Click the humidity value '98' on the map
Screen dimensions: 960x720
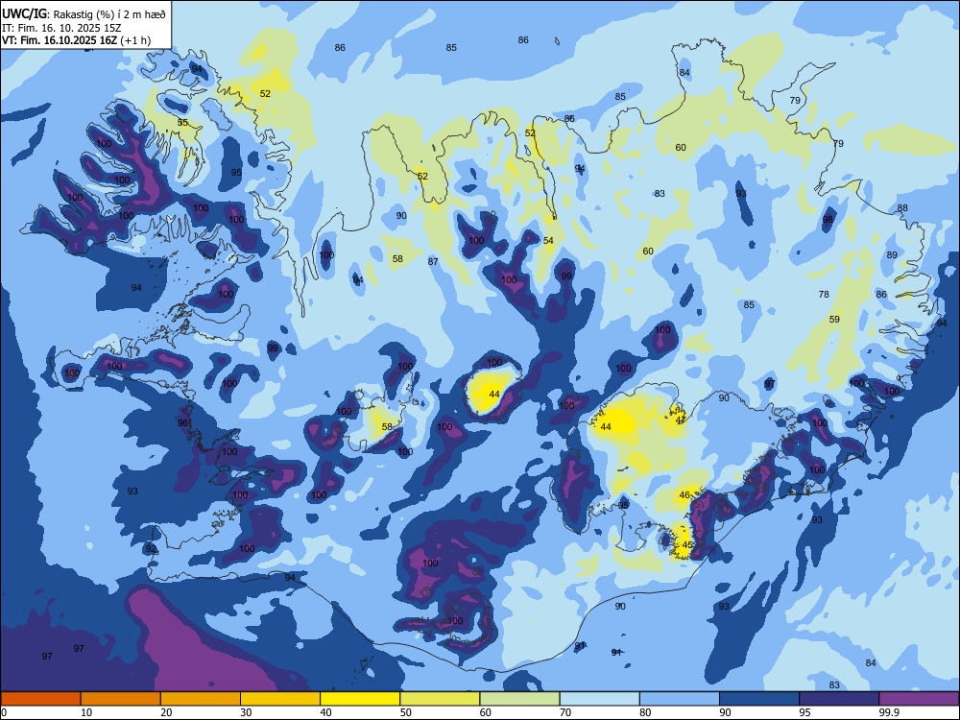click(x=828, y=220)
